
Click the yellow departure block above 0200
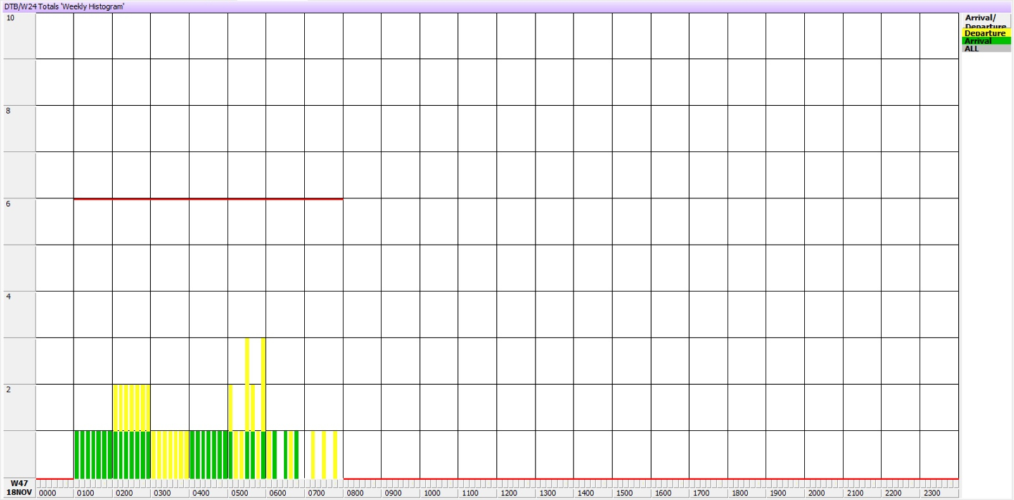tap(131, 407)
